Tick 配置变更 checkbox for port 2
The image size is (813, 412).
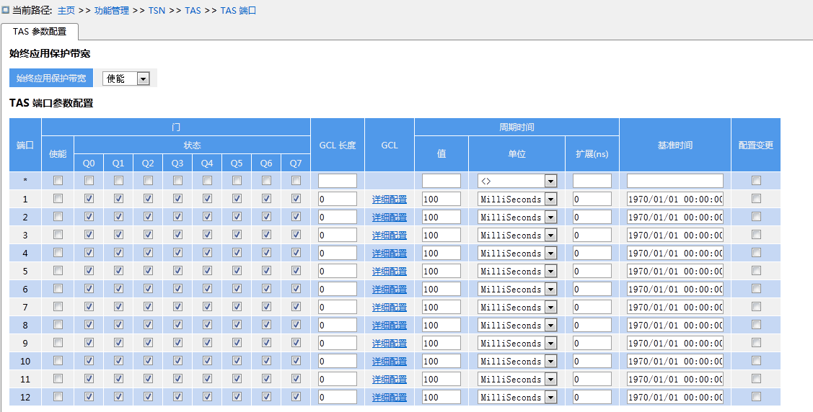point(756,217)
